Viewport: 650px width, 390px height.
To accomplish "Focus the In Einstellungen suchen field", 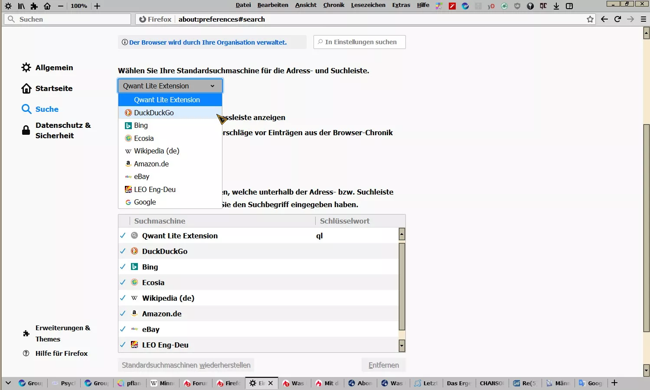I will pos(359,42).
